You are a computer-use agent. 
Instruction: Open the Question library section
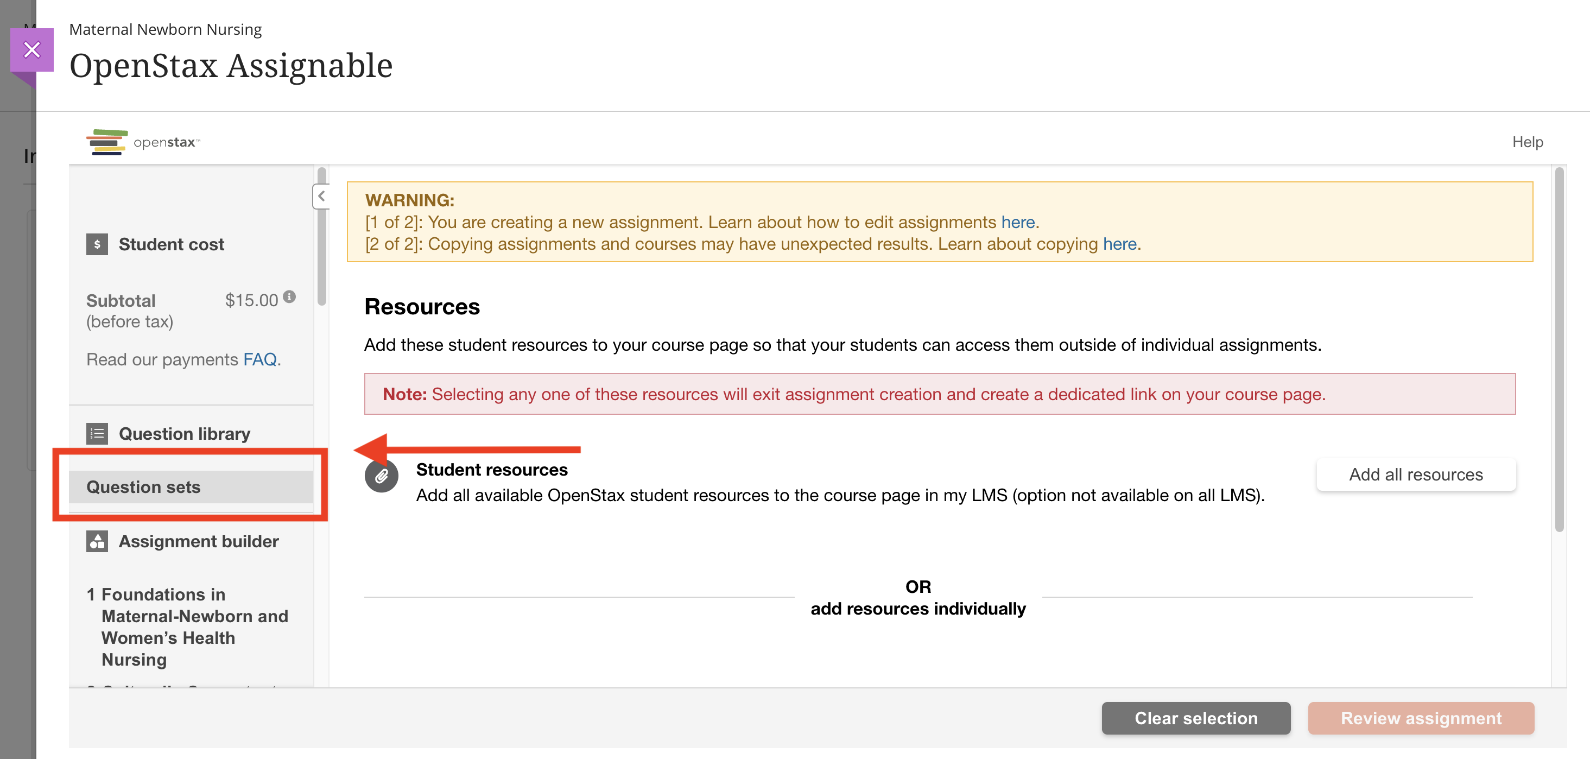tap(184, 434)
